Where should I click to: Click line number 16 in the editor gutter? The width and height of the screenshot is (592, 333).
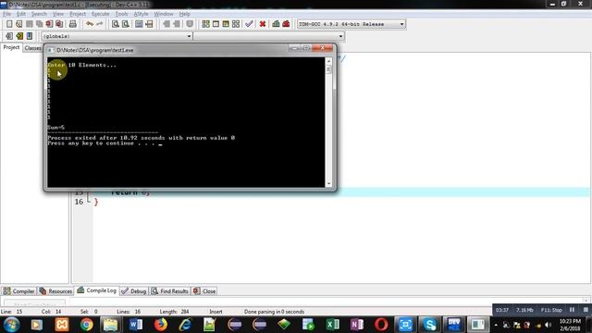[79, 202]
